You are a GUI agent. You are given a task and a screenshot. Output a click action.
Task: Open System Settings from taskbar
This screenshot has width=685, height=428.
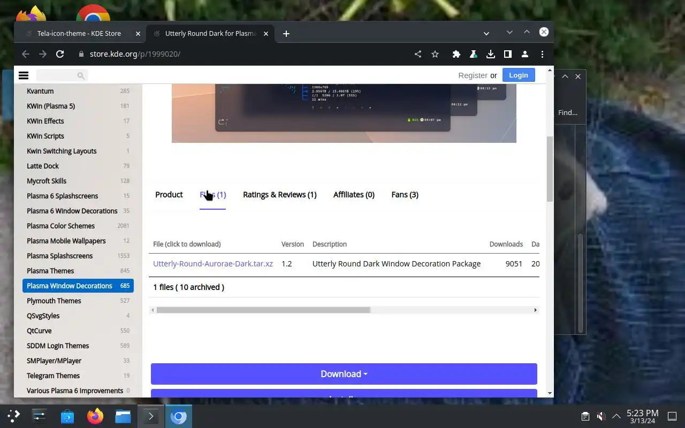40,416
